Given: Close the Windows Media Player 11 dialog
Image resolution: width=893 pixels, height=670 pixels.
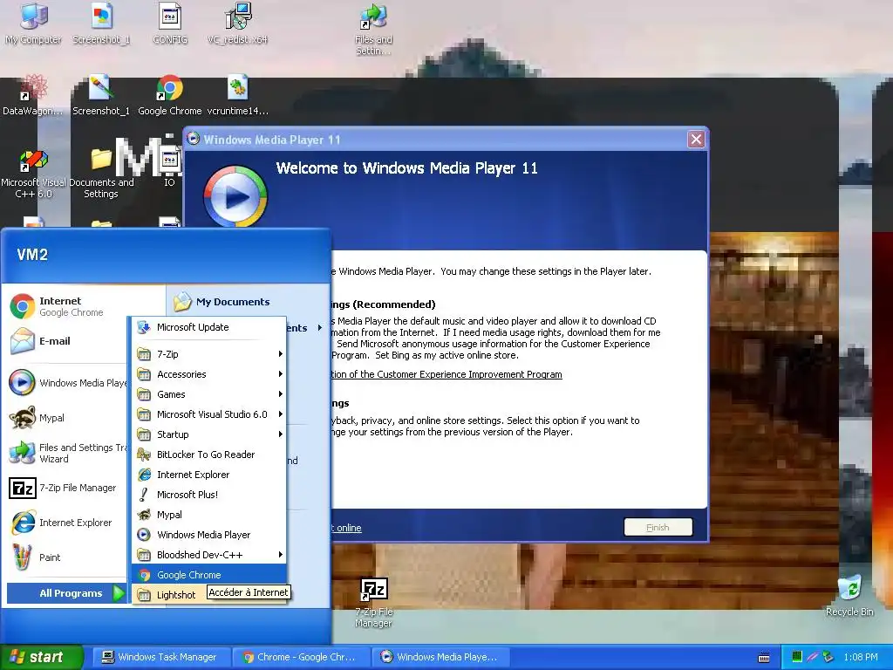Looking at the screenshot, I should point(696,139).
